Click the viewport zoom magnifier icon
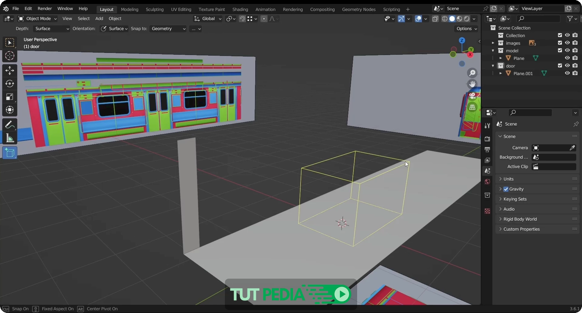Viewport: 582px width, 313px height. [x=472, y=73]
